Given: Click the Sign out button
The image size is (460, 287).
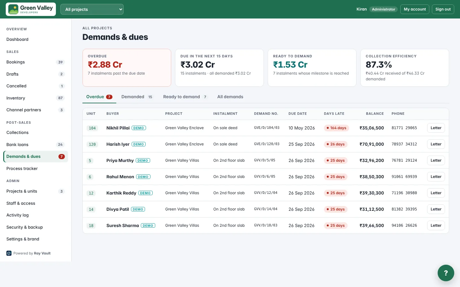Looking at the screenshot, I should 443,9.
